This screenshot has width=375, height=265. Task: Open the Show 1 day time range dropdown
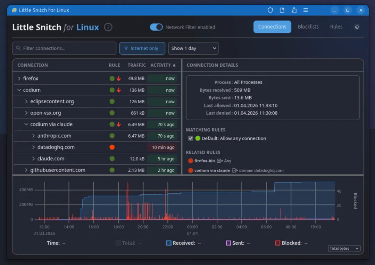[x=193, y=48]
